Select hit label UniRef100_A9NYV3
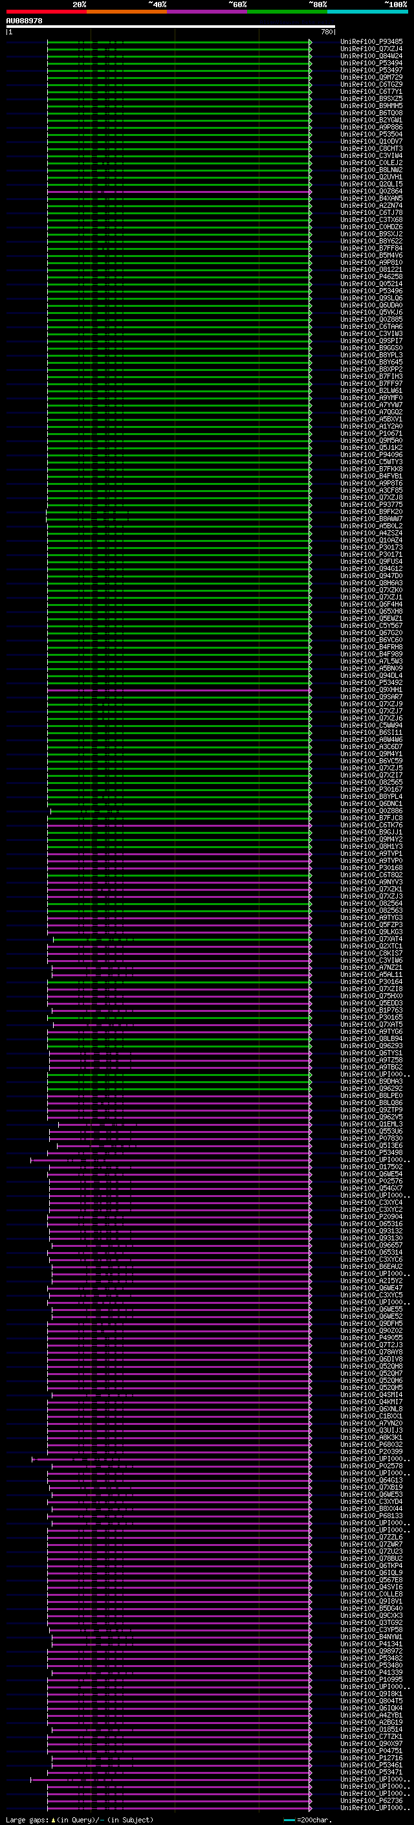This screenshot has width=414, height=1825. click(x=371, y=882)
